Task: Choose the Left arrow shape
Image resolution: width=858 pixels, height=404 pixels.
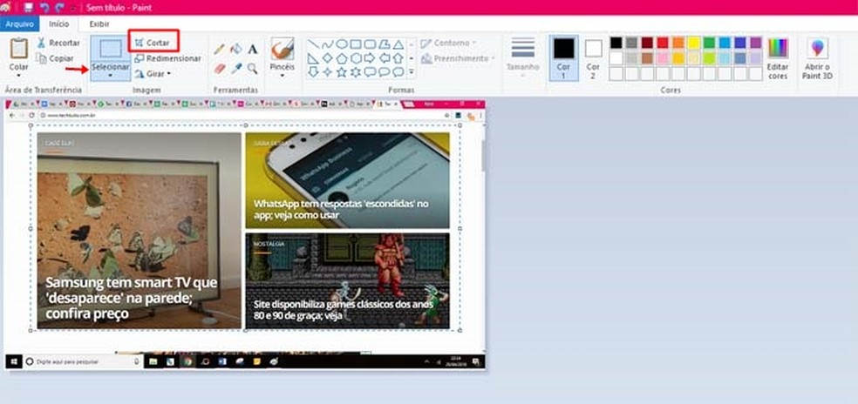Action: pyautogui.click(x=385, y=58)
